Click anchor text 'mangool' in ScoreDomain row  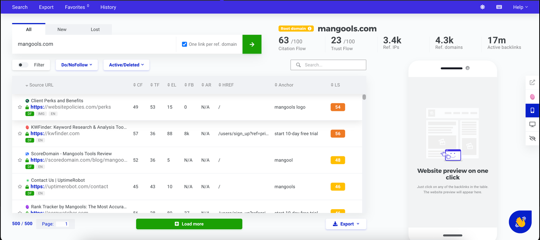[x=283, y=160]
